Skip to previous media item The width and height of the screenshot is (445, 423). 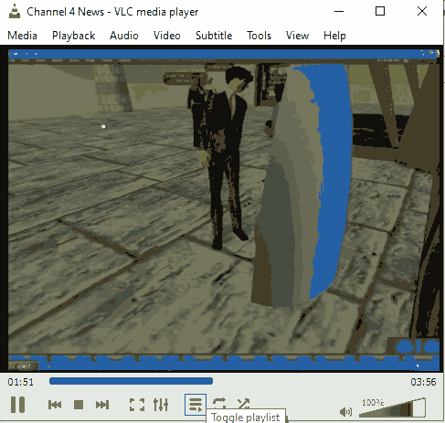pyautogui.click(x=55, y=405)
